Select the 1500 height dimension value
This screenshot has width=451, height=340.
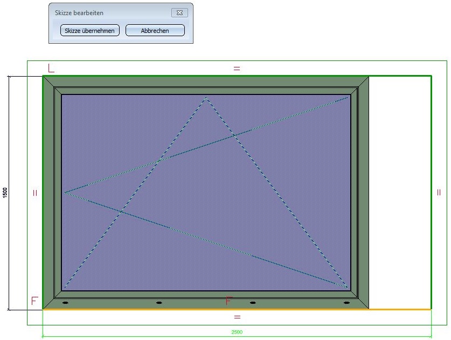tap(5, 193)
